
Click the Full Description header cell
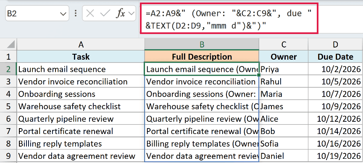202,56
